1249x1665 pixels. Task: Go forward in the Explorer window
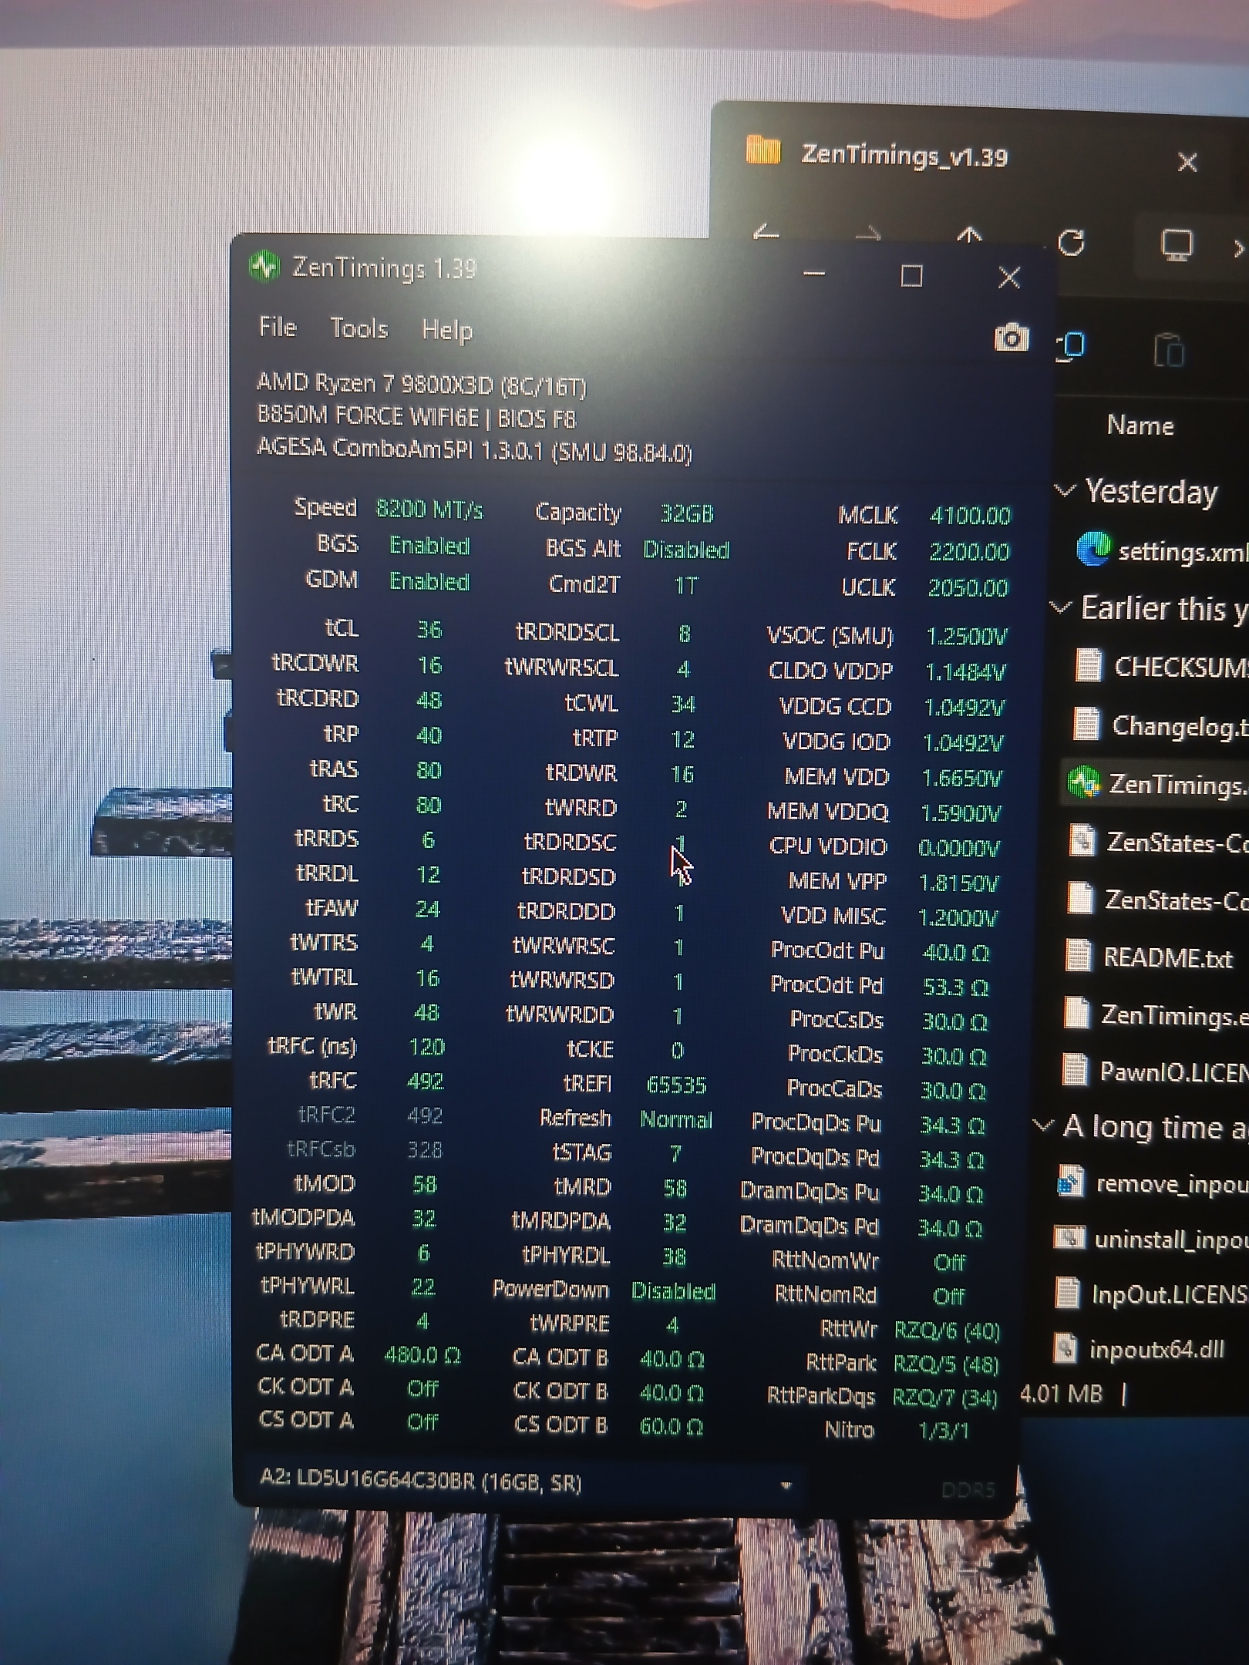[x=868, y=235]
